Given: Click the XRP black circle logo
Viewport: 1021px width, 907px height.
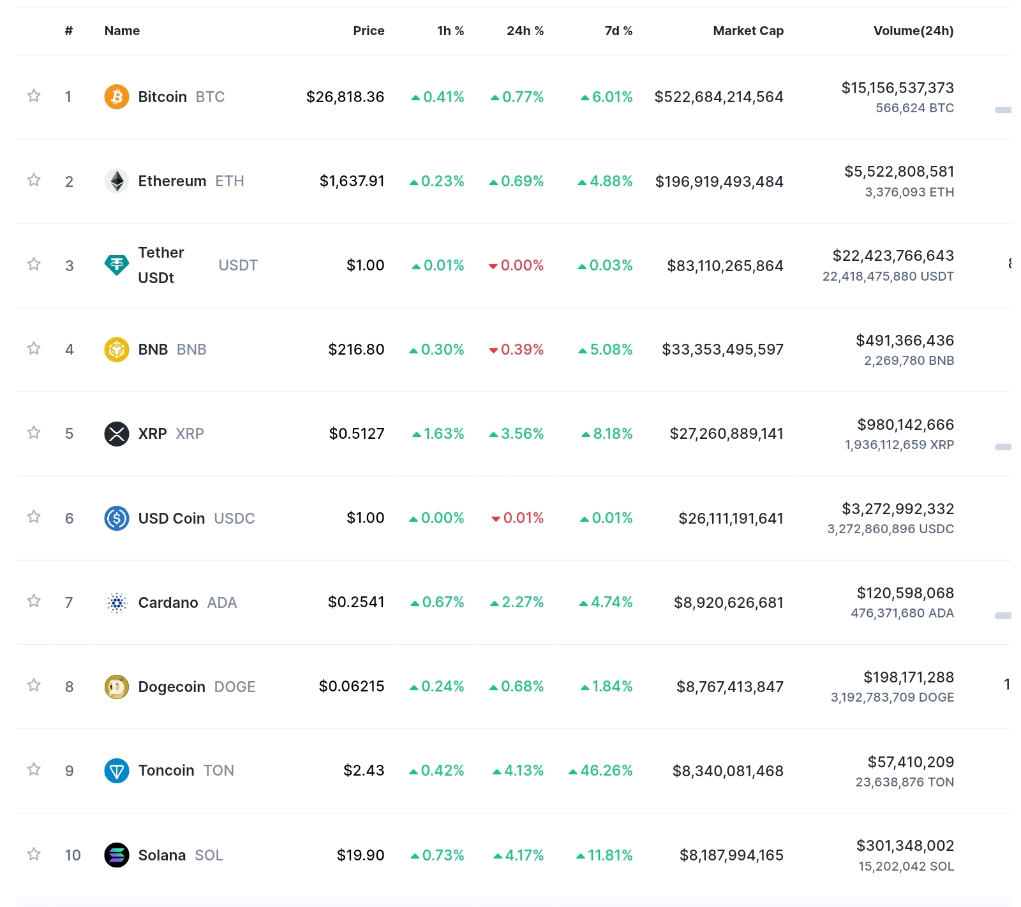Looking at the screenshot, I should (117, 434).
